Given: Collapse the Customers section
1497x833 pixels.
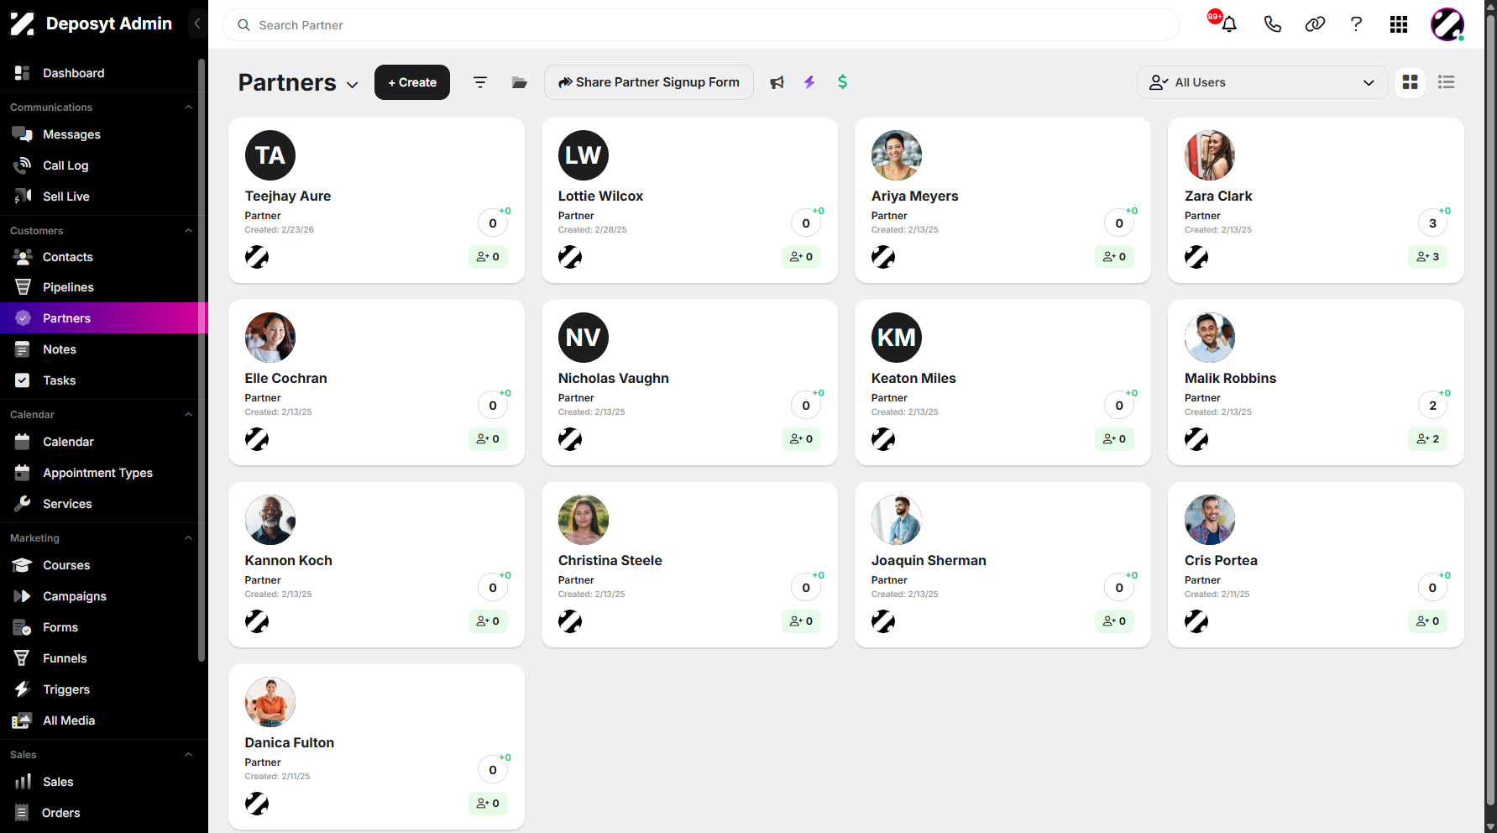Looking at the screenshot, I should click(188, 231).
